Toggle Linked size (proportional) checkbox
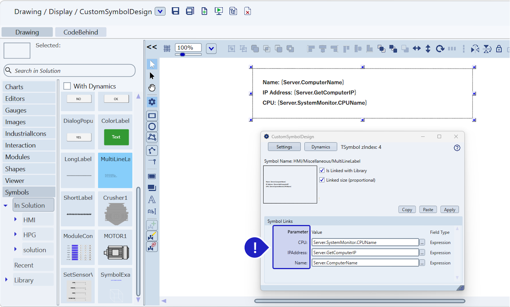Screen dimensions: 510x307 322,180
